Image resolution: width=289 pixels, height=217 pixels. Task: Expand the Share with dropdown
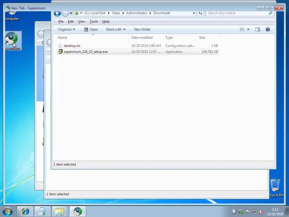pyautogui.click(x=115, y=29)
